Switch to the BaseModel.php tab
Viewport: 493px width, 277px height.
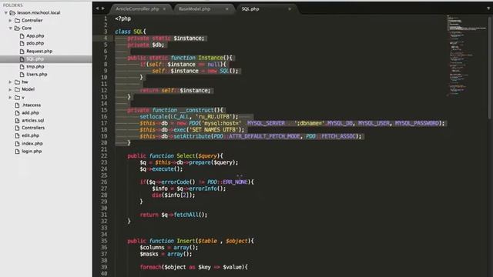pos(194,9)
